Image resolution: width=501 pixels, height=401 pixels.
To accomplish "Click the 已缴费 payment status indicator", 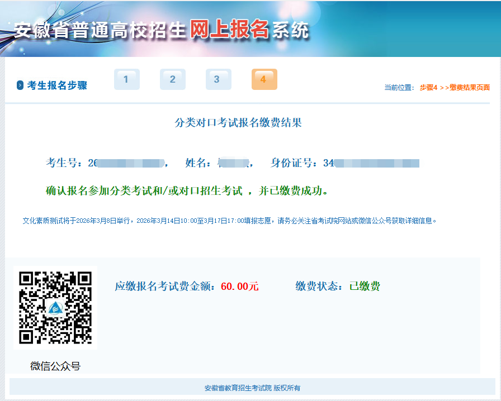I will point(366,286).
